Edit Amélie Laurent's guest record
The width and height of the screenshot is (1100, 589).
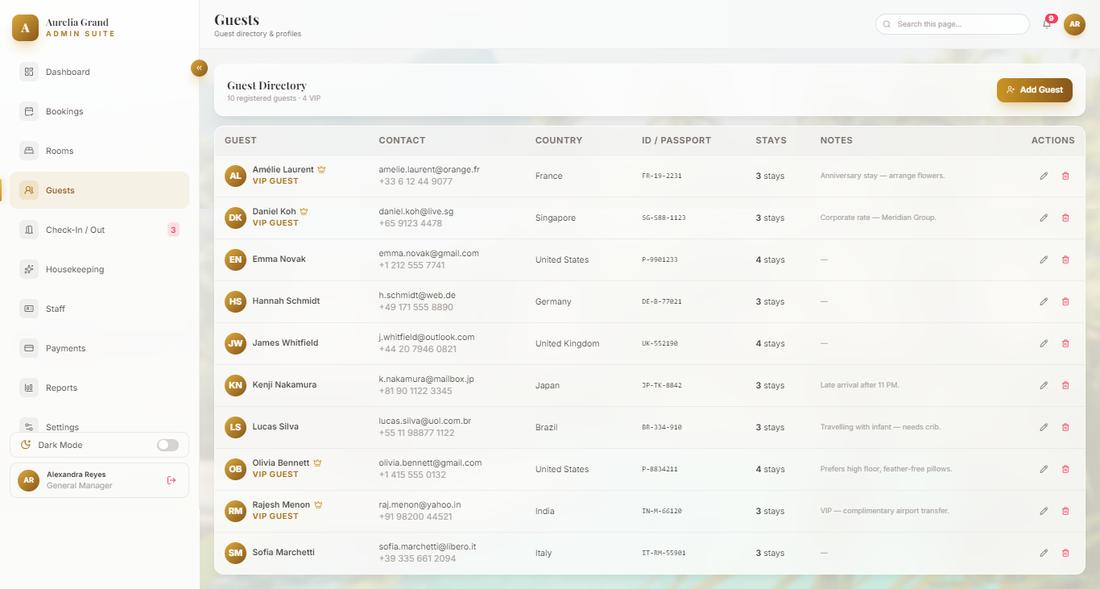[x=1044, y=176]
